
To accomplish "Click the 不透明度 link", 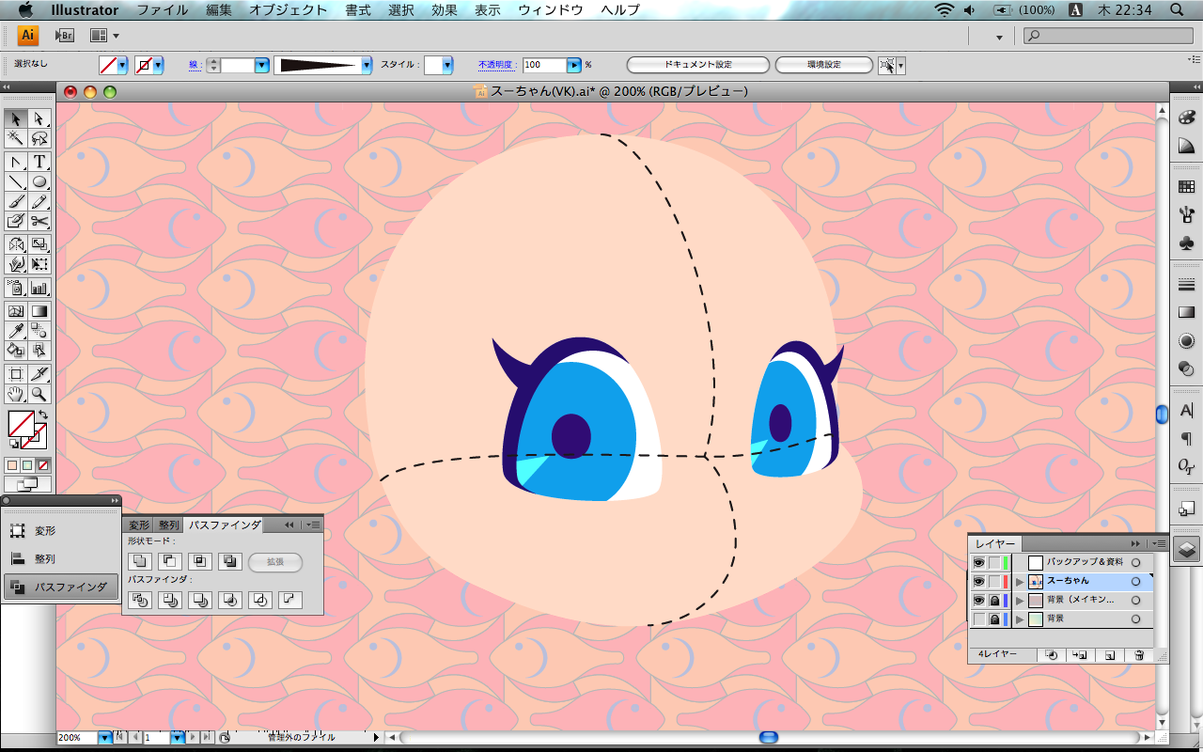I will tap(496, 65).
